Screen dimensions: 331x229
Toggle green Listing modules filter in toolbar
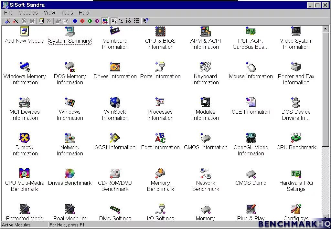pos(90,21)
